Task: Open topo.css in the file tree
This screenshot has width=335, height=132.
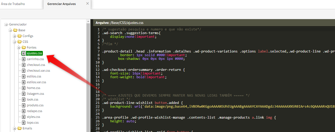Action: tap(33, 123)
